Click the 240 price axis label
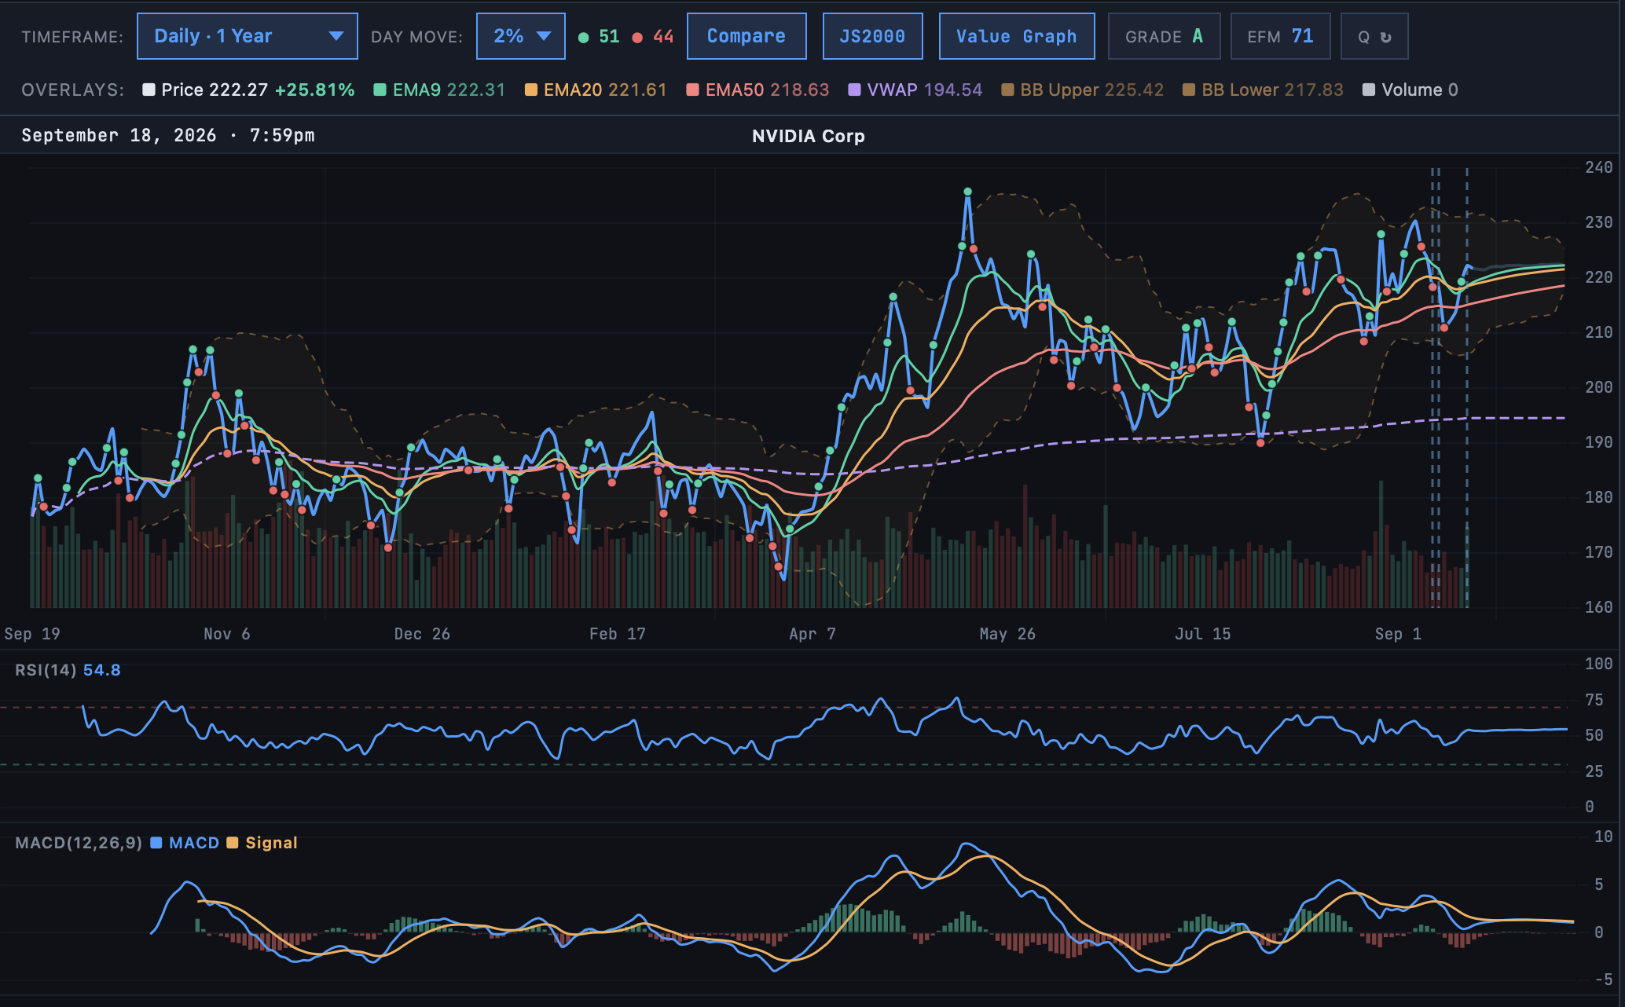Viewport: 1625px width, 1007px height. tap(1598, 167)
